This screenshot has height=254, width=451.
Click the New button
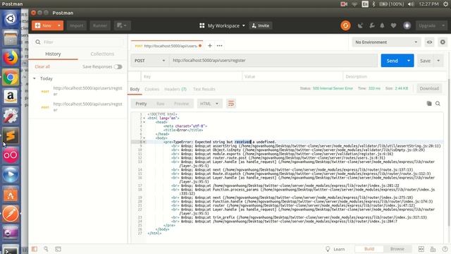(x=44, y=25)
